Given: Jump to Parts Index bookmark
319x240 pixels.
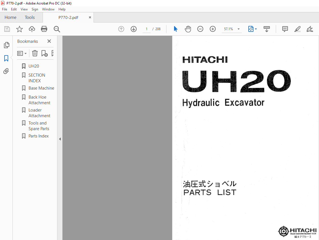Looking at the screenshot, I should click(38, 136).
